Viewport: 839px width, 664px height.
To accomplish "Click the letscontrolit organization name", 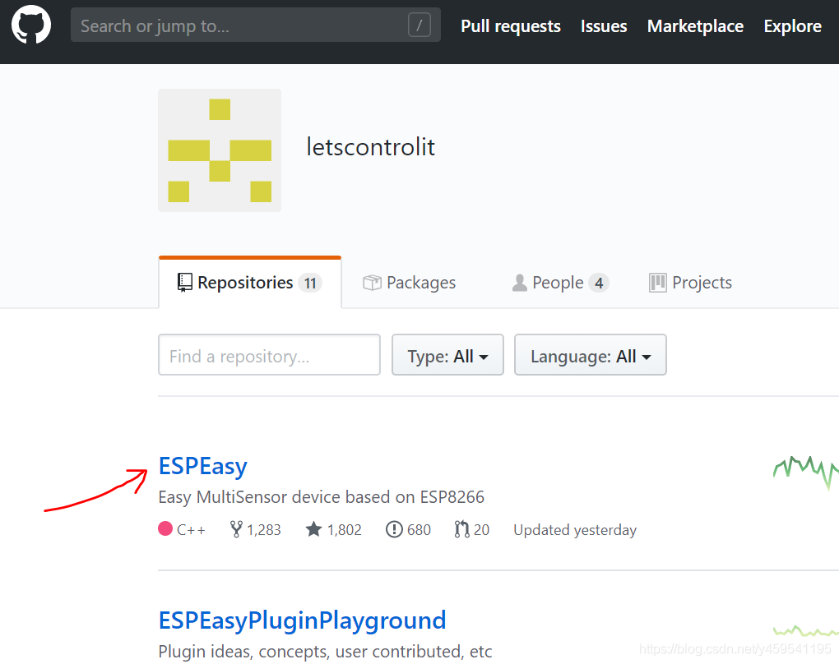I will pyautogui.click(x=370, y=147).
